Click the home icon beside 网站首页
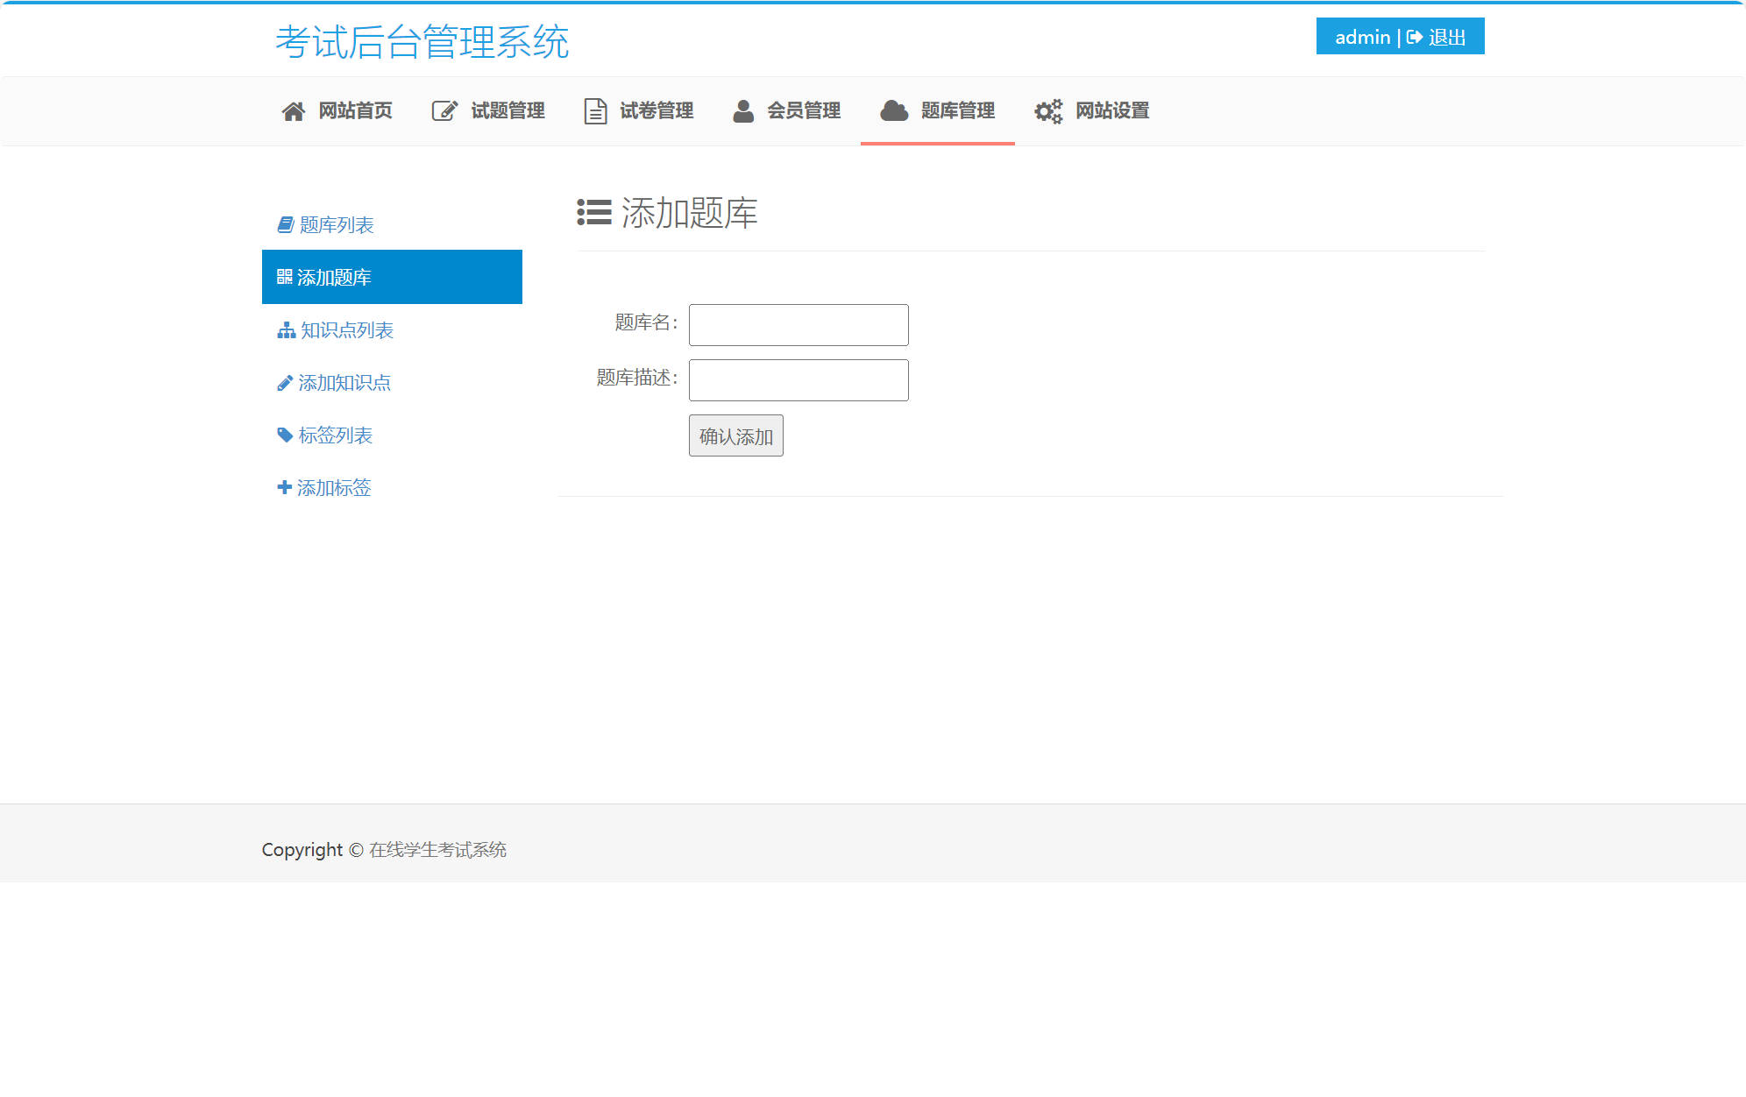This screenshot has width=1746, height=1097. (294, 110)
